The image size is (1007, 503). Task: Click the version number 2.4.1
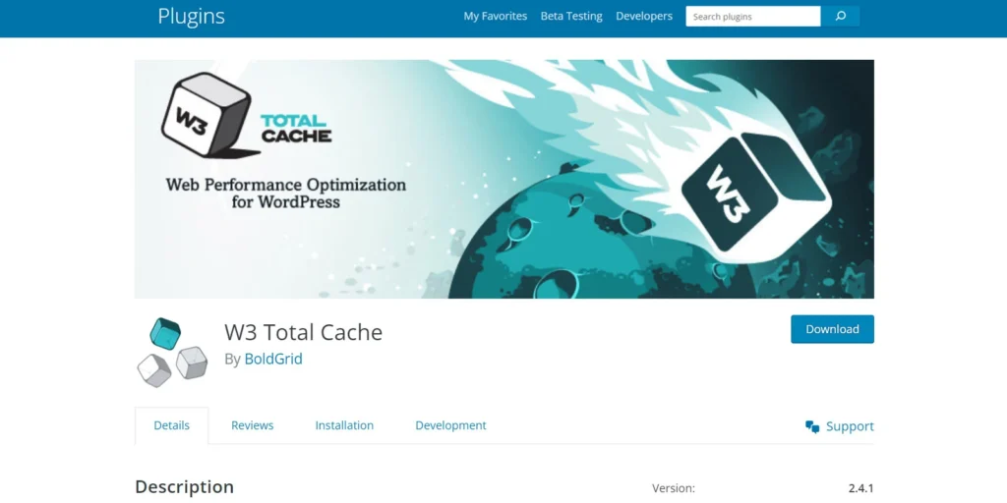point(861,488)
